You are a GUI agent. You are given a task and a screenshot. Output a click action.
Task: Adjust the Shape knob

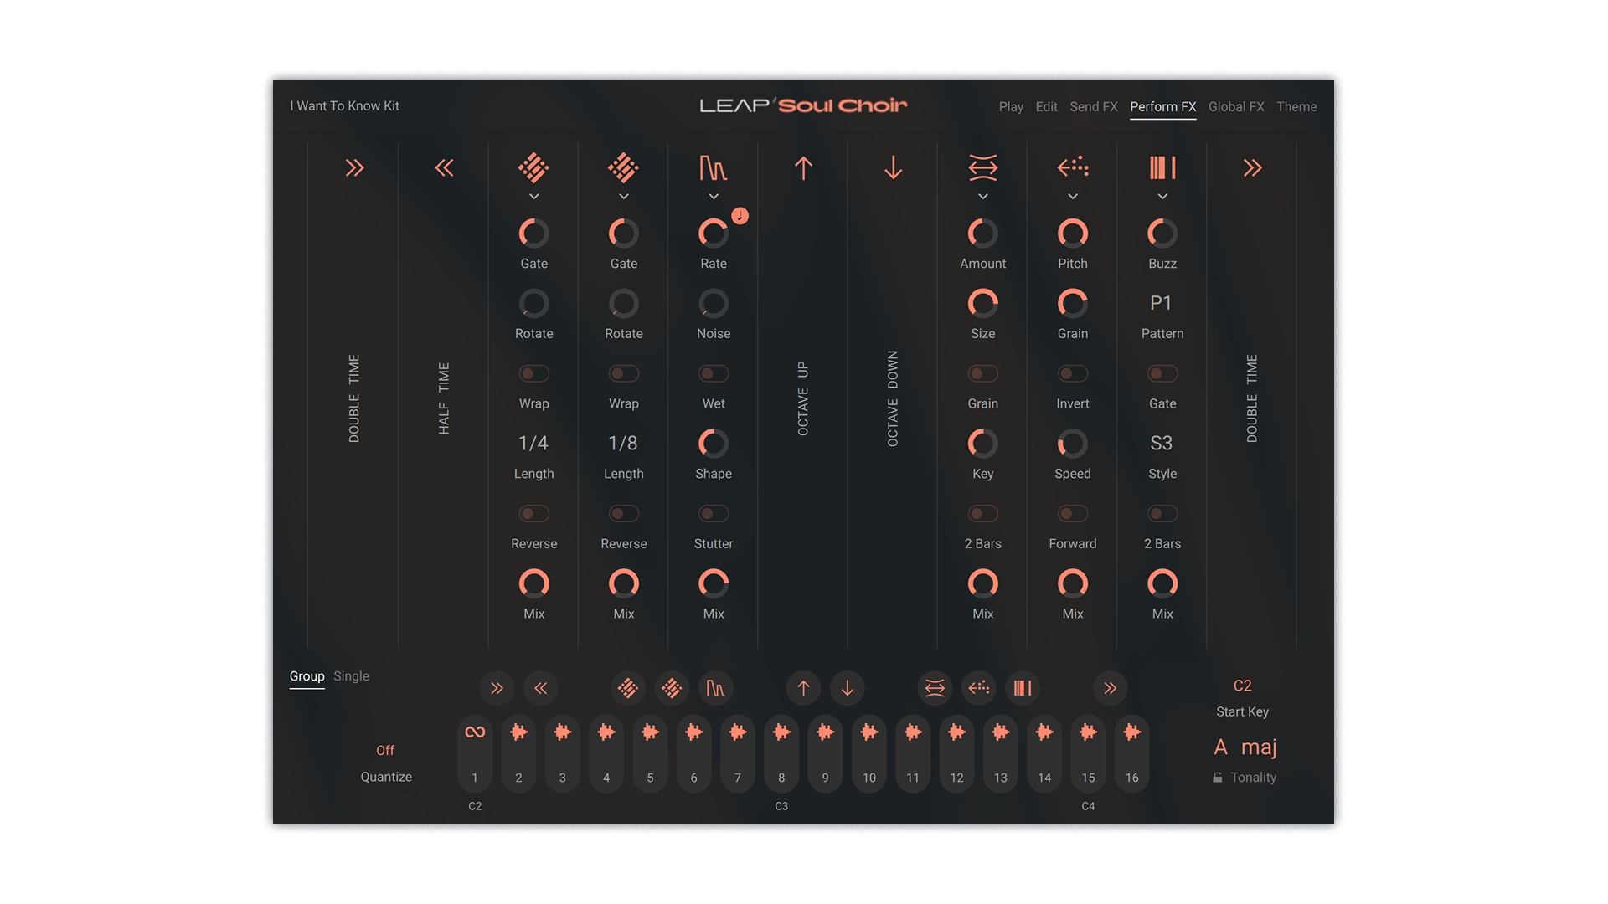click(713, 444)
